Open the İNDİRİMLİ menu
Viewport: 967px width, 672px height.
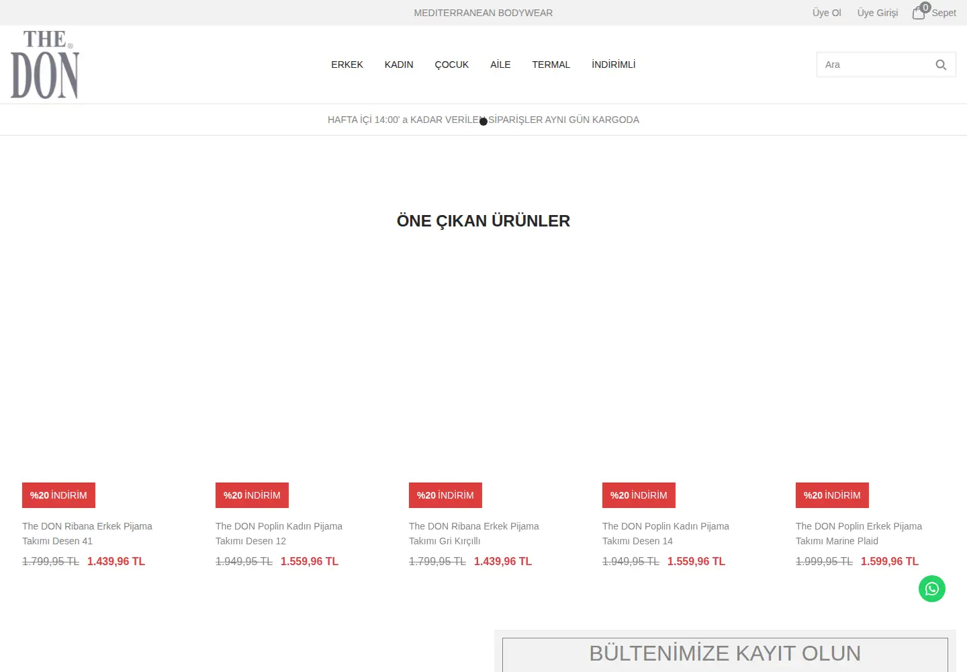614,65
